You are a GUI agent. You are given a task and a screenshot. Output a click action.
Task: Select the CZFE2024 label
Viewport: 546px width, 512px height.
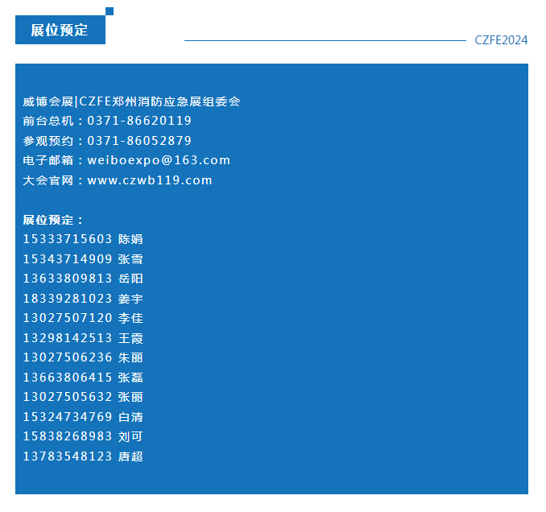(501, 40)
